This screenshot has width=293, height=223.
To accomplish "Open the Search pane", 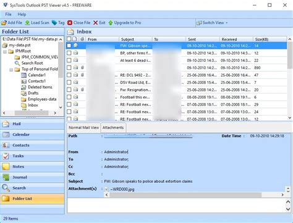I will (32, 188).
